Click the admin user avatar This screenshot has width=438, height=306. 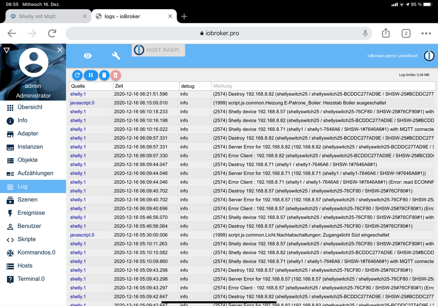(x=34, y=62)
